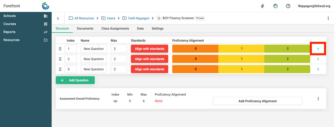The height and width of the screenshot is (127, 334).
Task: Click the Add Question button
Action: [75, 80]
